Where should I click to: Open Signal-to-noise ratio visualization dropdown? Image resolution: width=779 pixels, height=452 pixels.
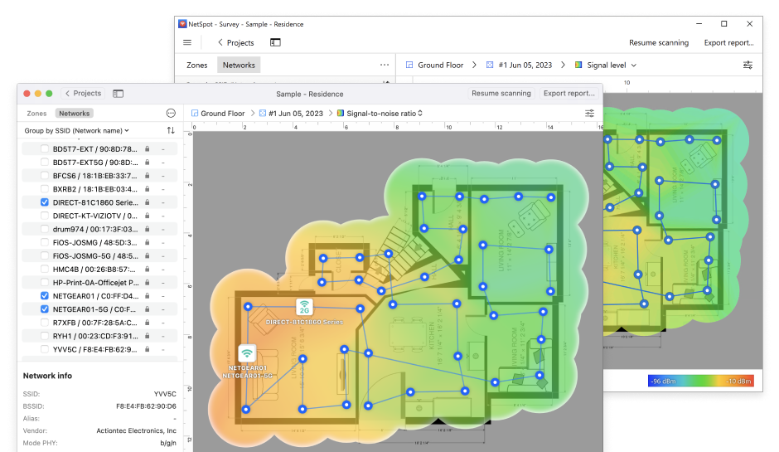pyautogui.click(x=385, y=114)
